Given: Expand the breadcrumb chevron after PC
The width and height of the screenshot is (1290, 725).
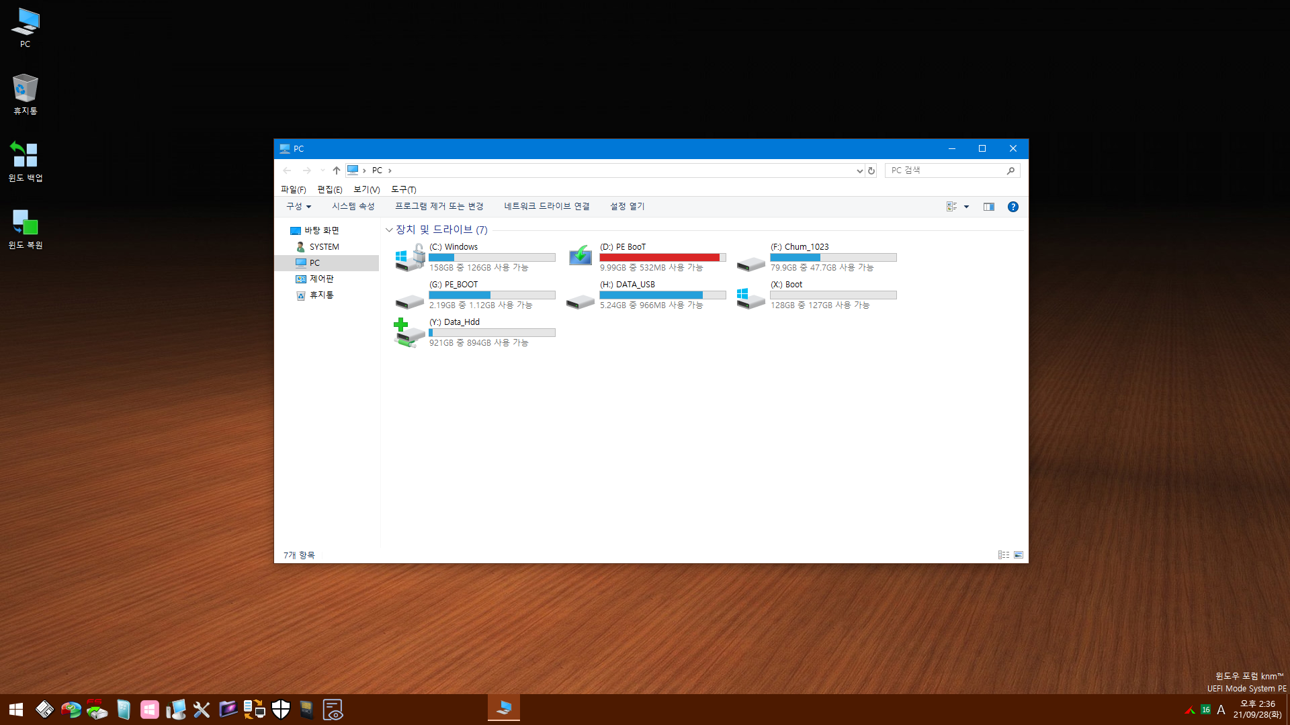Looking at the screenshot, I should point(390,171).
